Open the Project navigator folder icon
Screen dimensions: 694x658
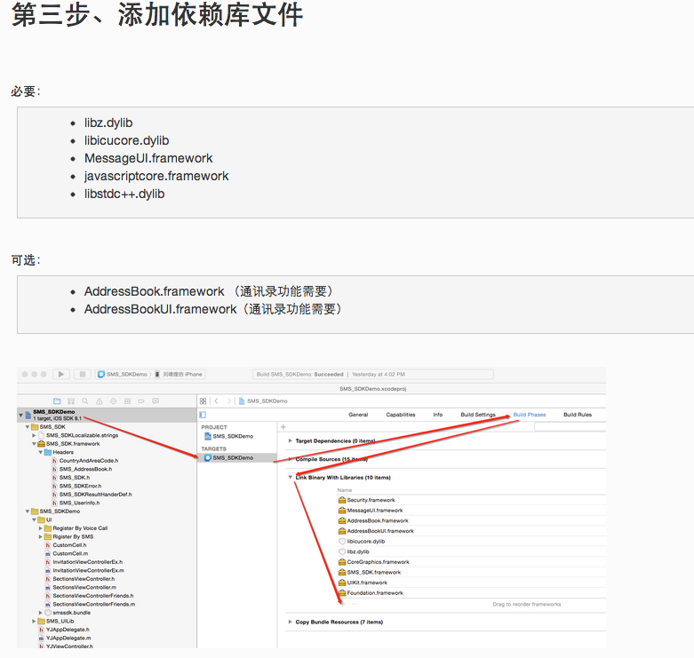57,401
